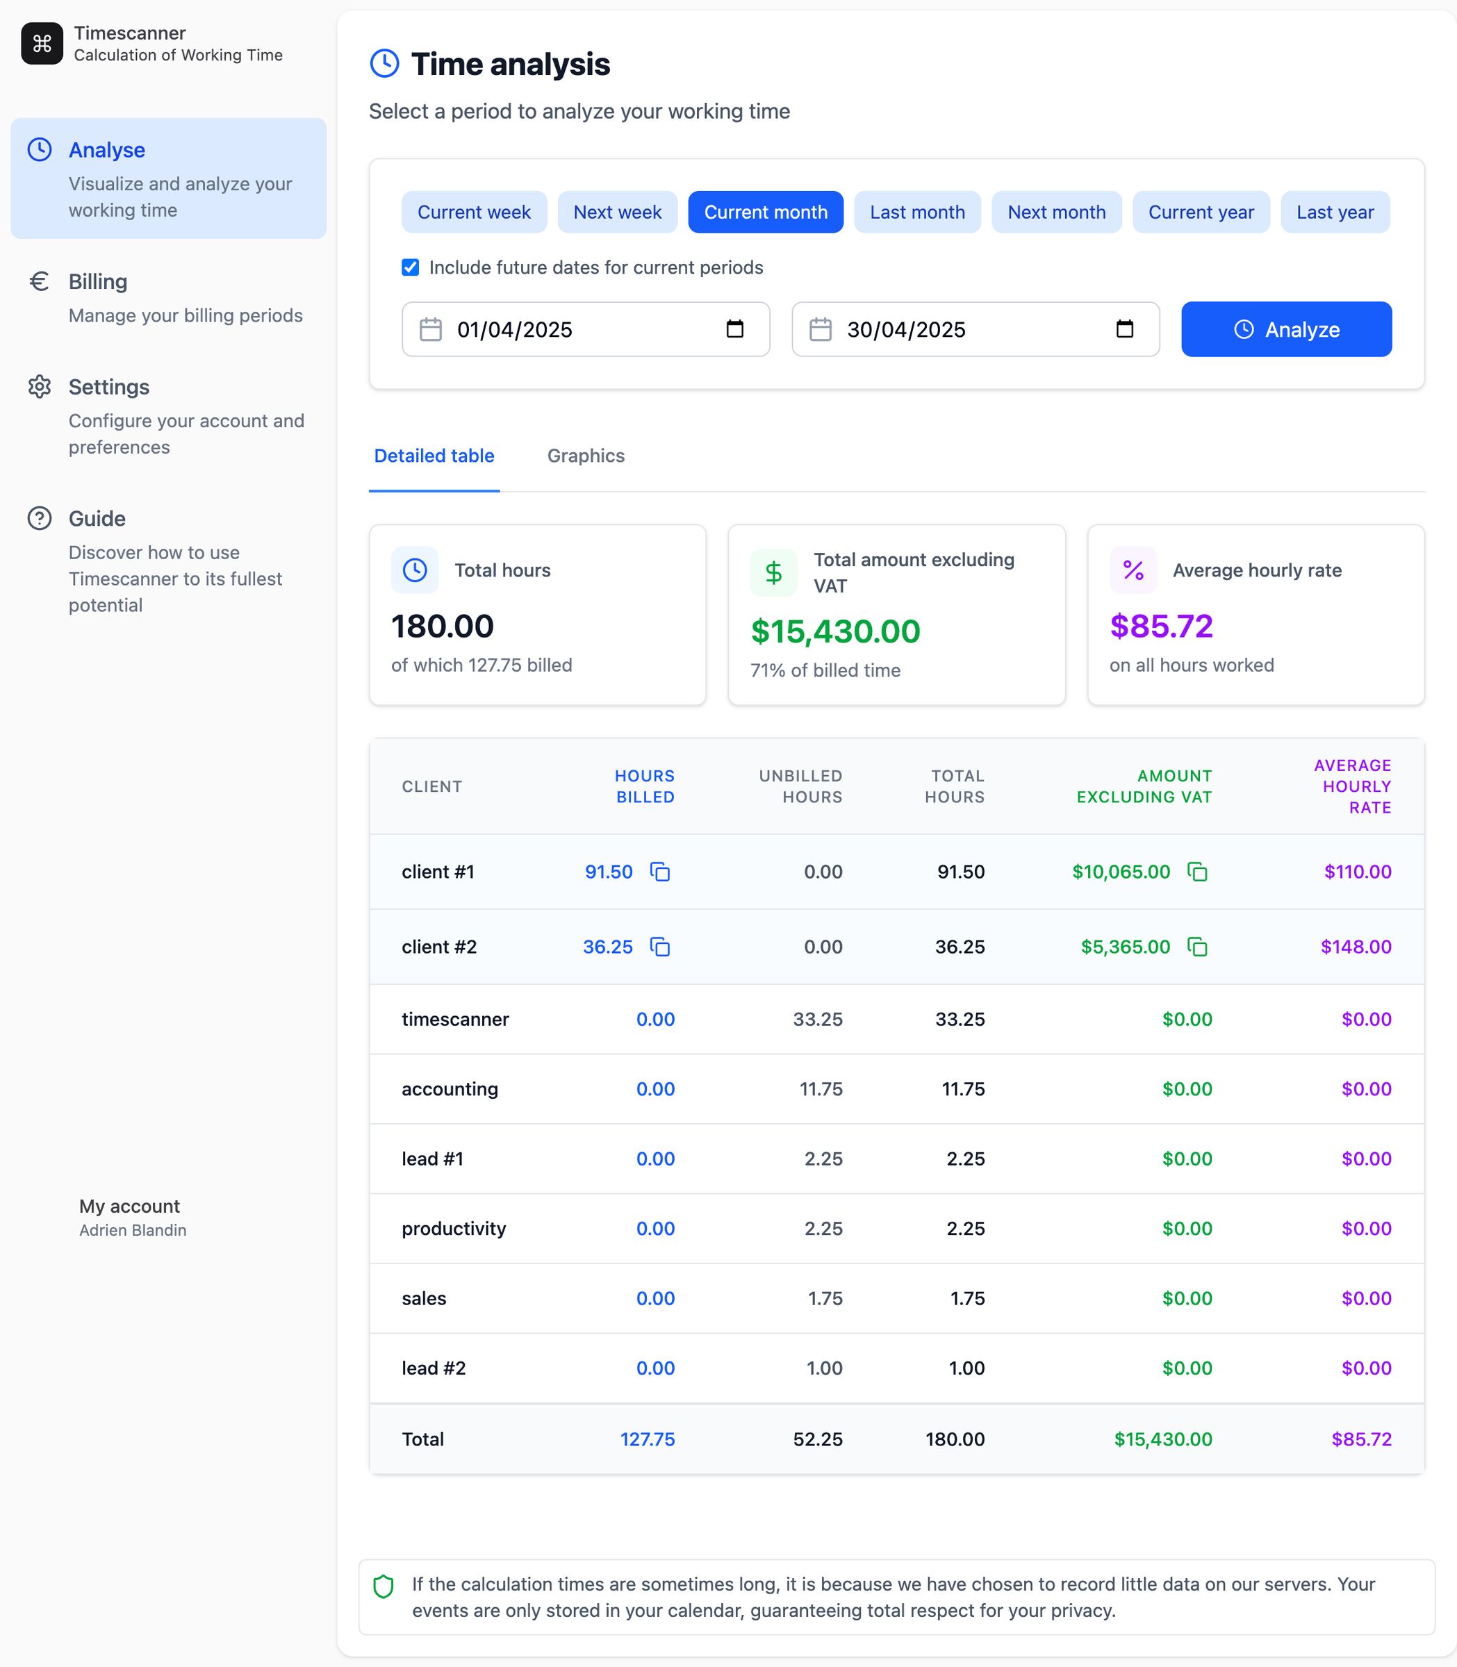Select the Detailed table tab
This screenshot has height=1667, width=1457.
coord(434,456)
